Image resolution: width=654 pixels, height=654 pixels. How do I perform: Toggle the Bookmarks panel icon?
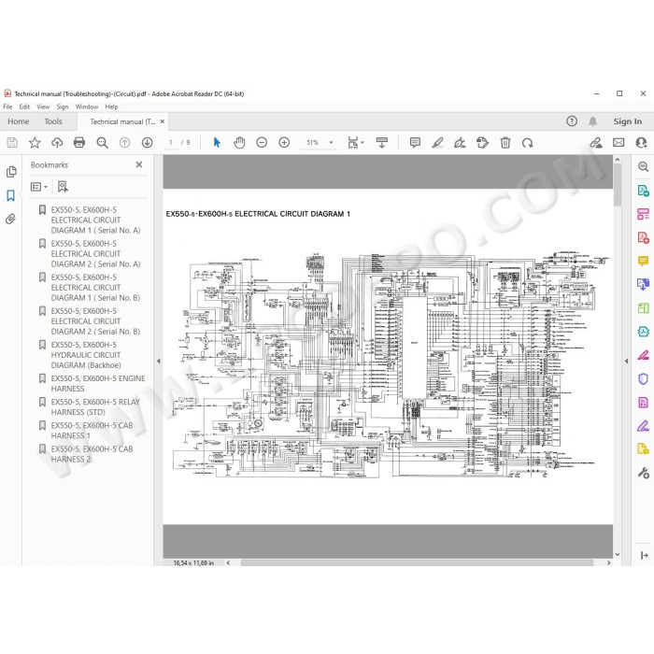[x=11, y=195]
